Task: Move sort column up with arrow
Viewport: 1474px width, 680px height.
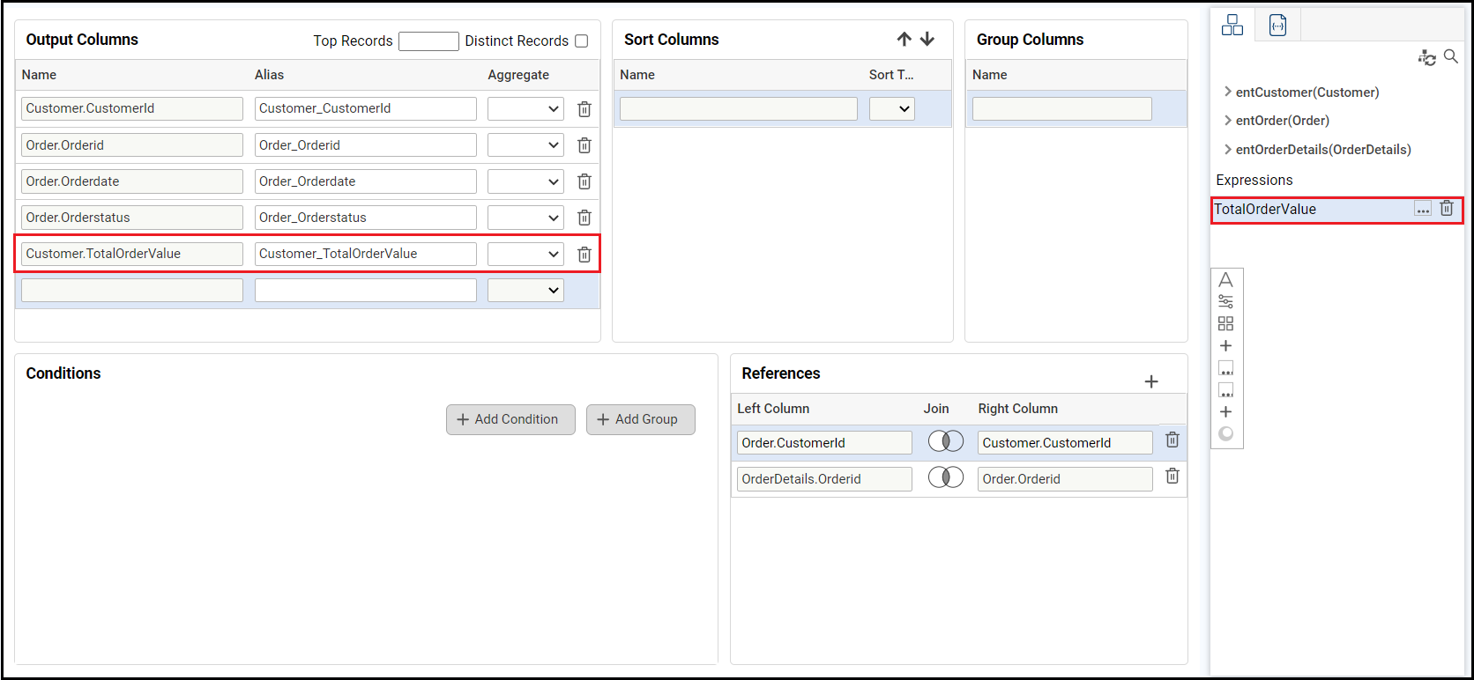Action: (x=904, y=39)
